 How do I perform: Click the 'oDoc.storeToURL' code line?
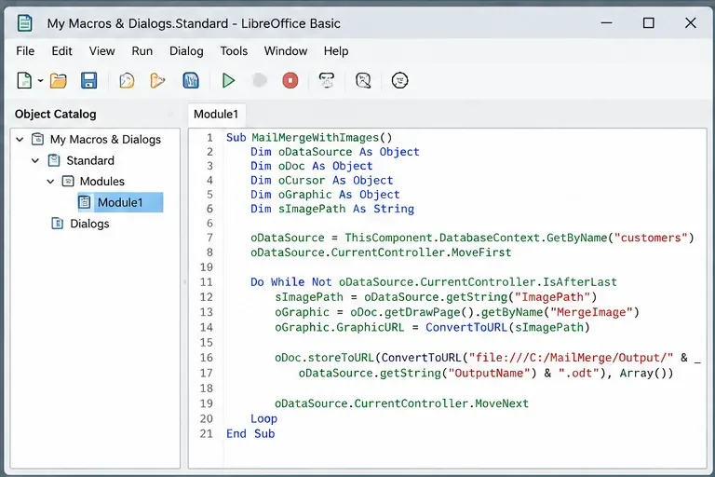coord(487,358)
